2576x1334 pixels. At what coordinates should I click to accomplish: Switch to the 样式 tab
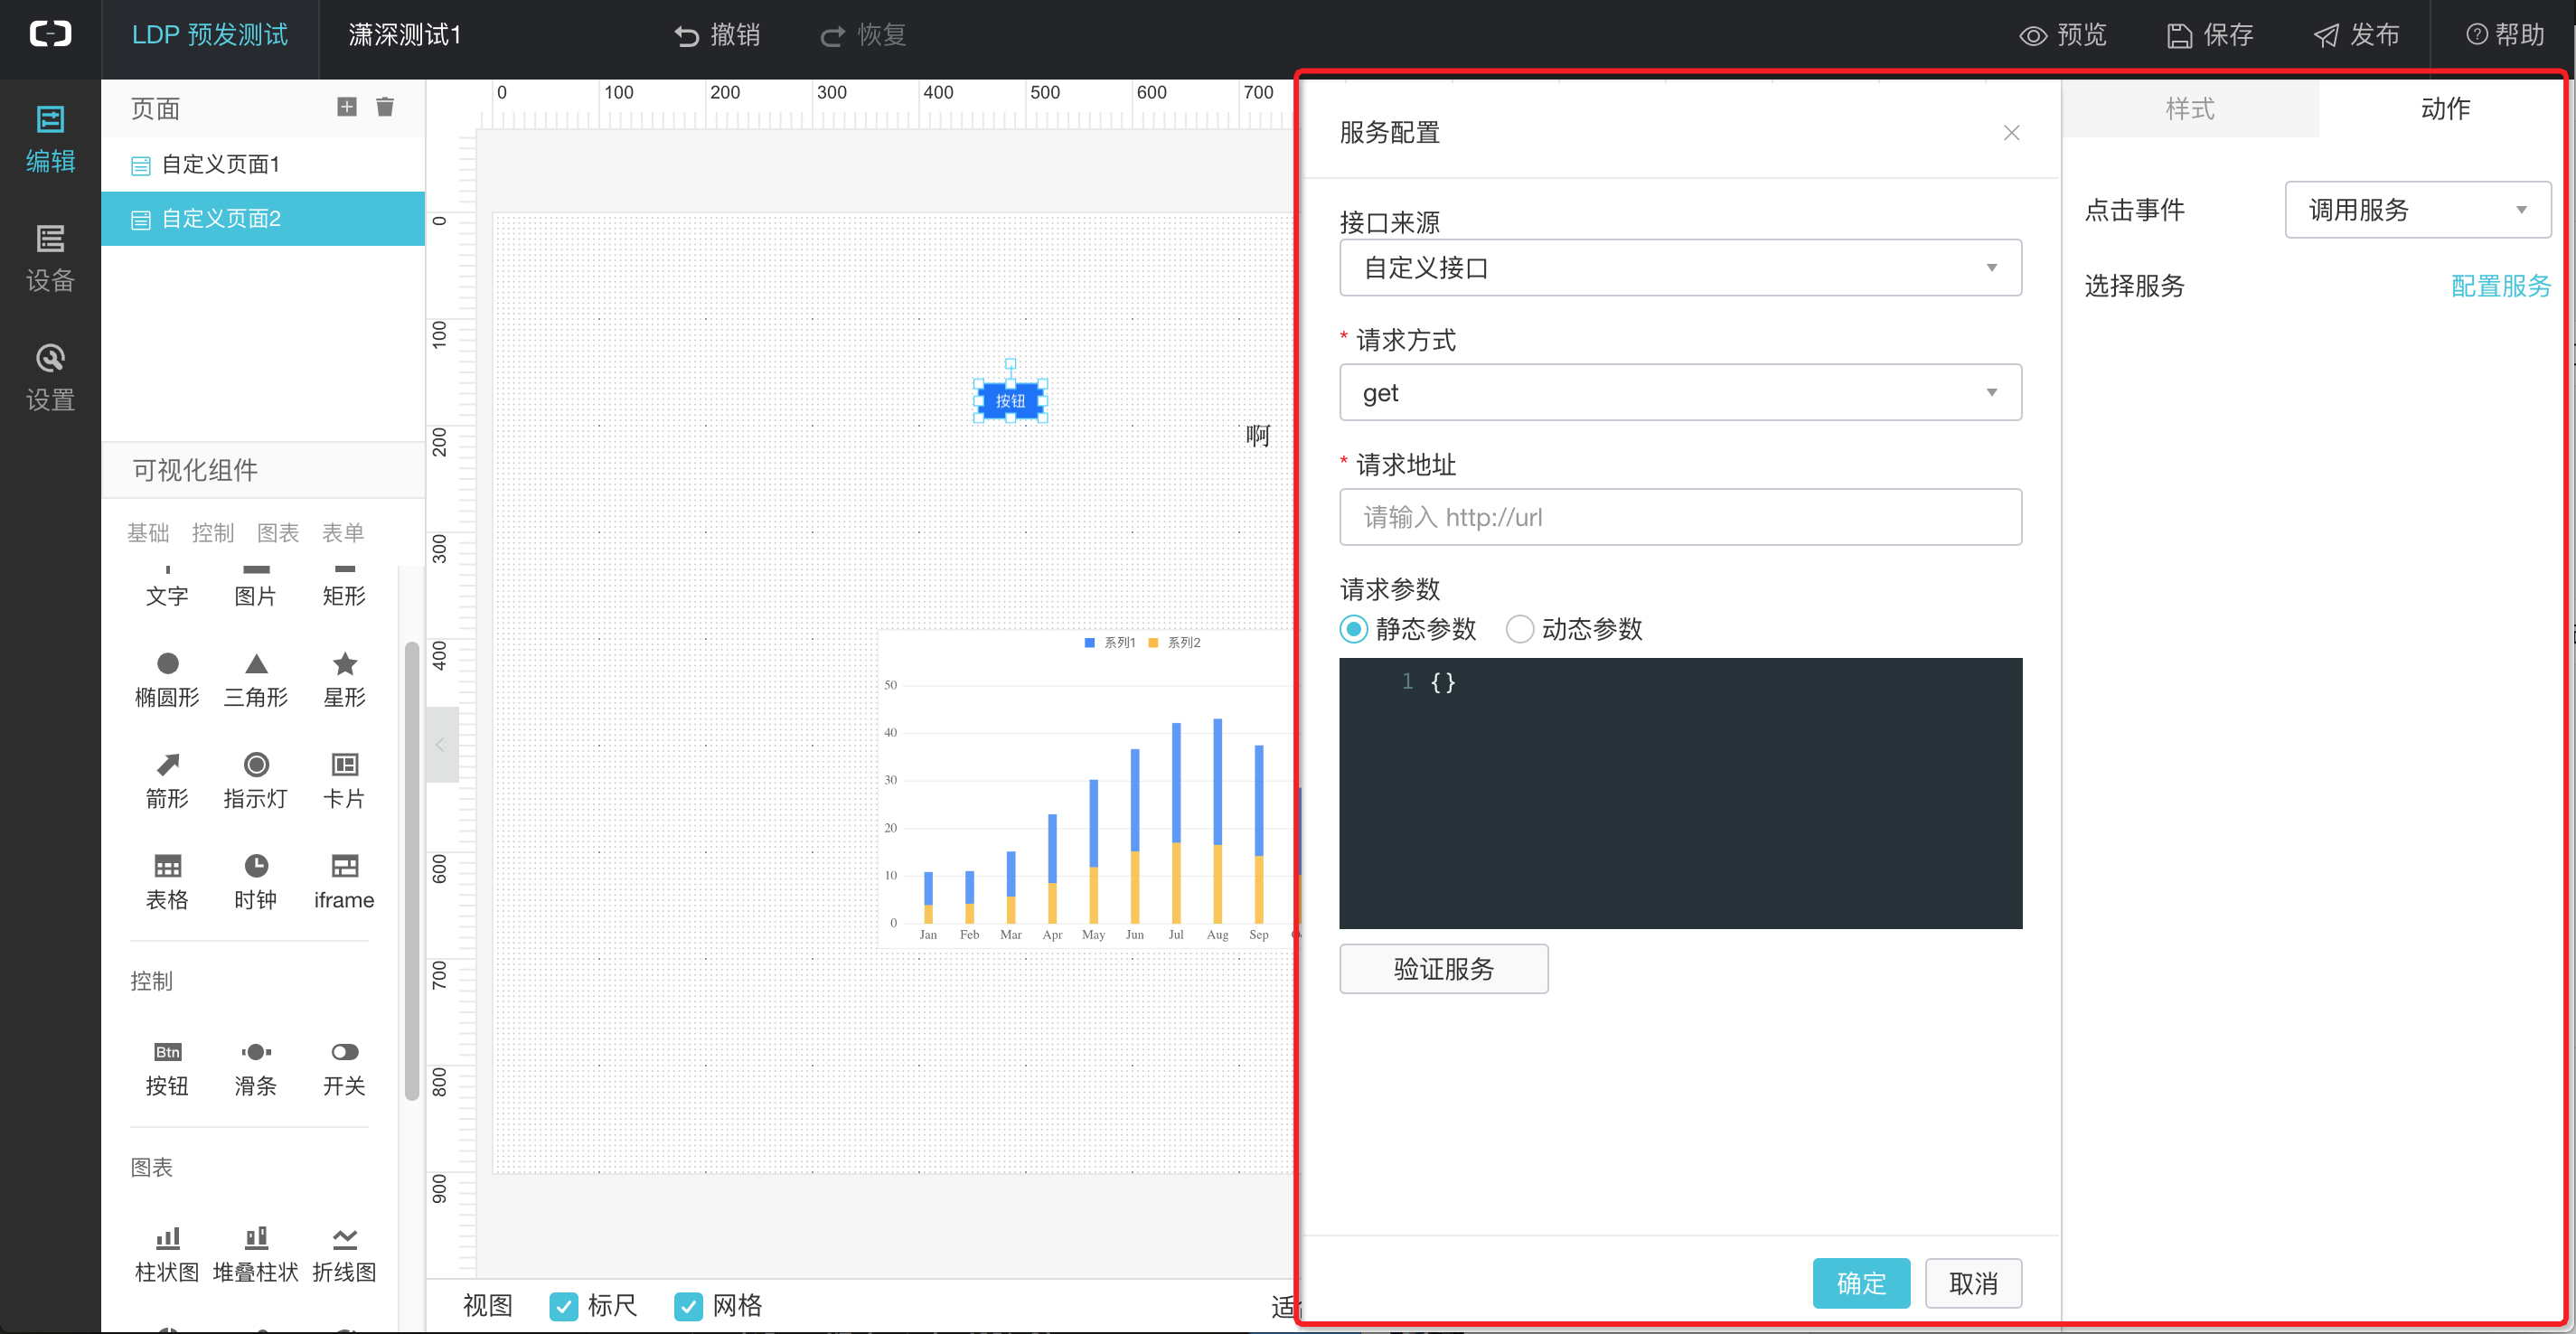[x=2189, y=108]
